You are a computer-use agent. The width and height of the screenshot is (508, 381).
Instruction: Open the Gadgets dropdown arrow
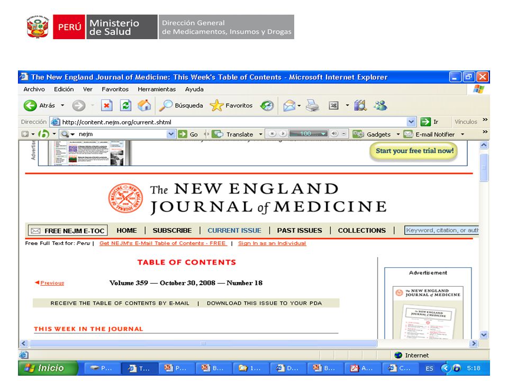click(398, 134)
